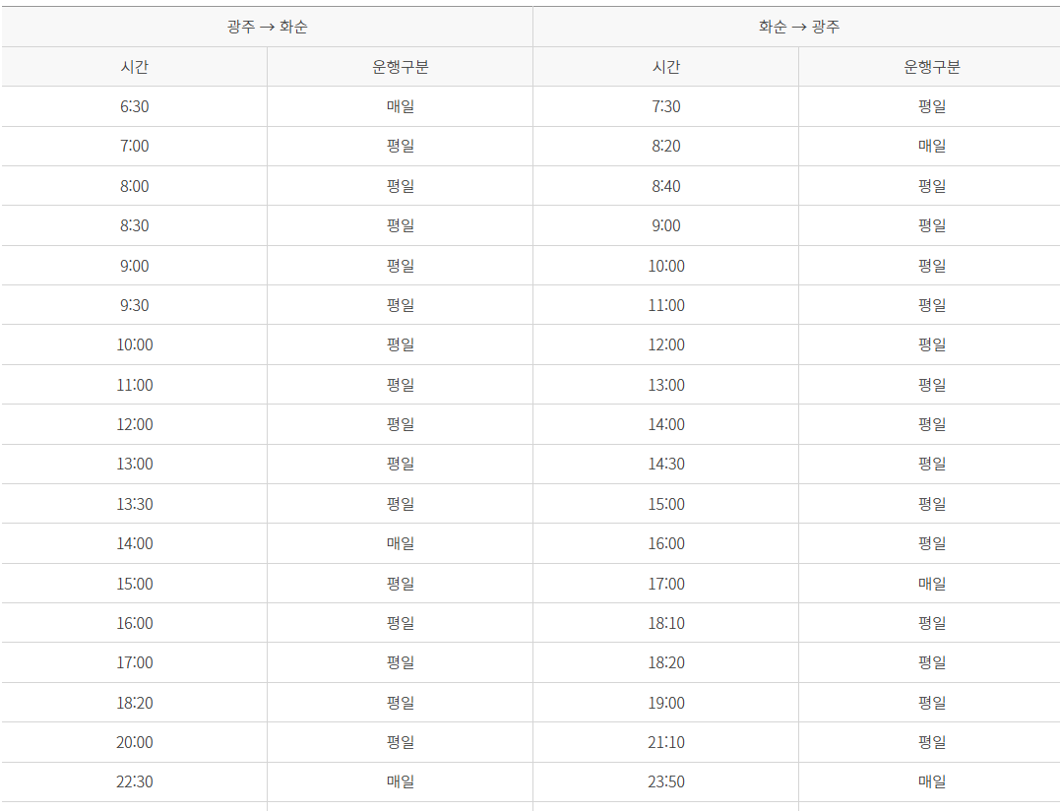This screenshot has width=1060, height=811.
Task: Click the 17:00 time in the 화순 → 광주 table
Action: [664, 583]
